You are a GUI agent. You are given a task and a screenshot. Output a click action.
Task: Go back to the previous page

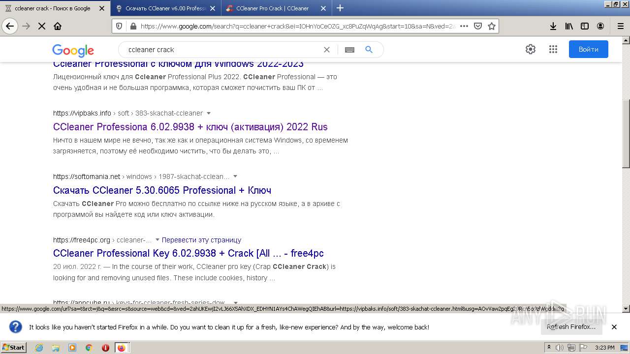(10, 26)
